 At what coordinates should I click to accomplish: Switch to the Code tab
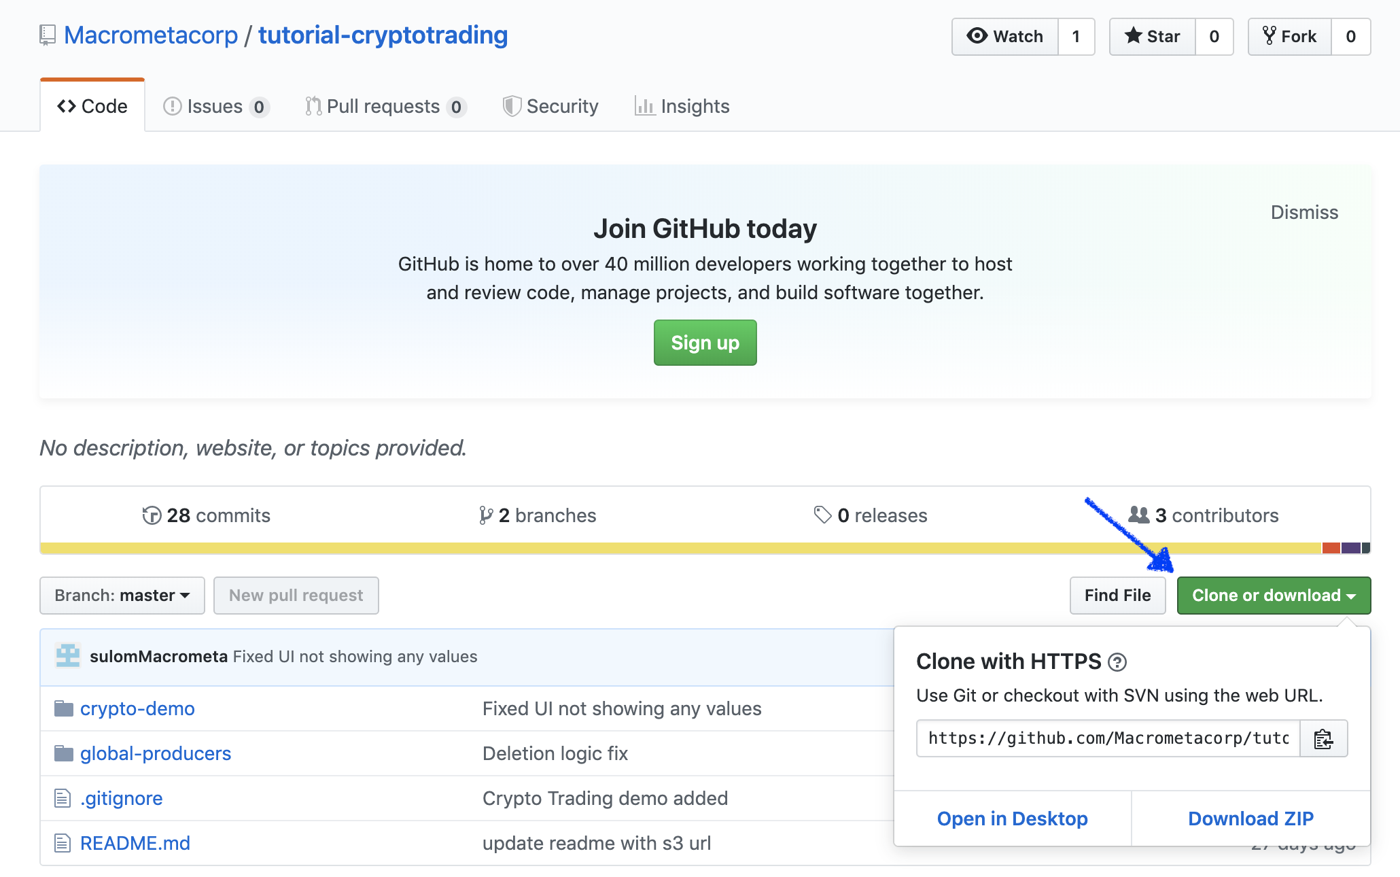92,106
